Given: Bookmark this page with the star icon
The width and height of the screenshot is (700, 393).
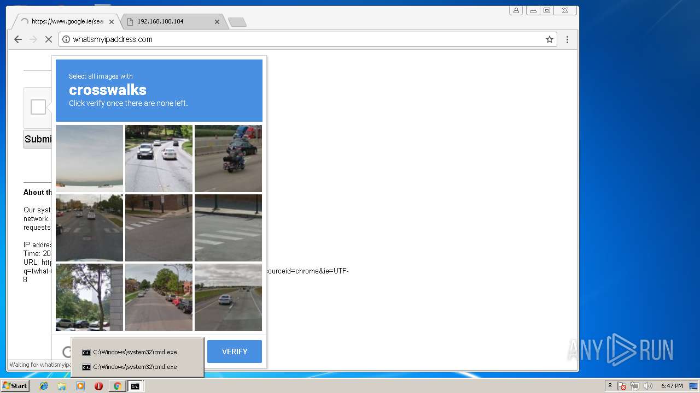Looking at the screenshot, I should [x=550, y=39].
